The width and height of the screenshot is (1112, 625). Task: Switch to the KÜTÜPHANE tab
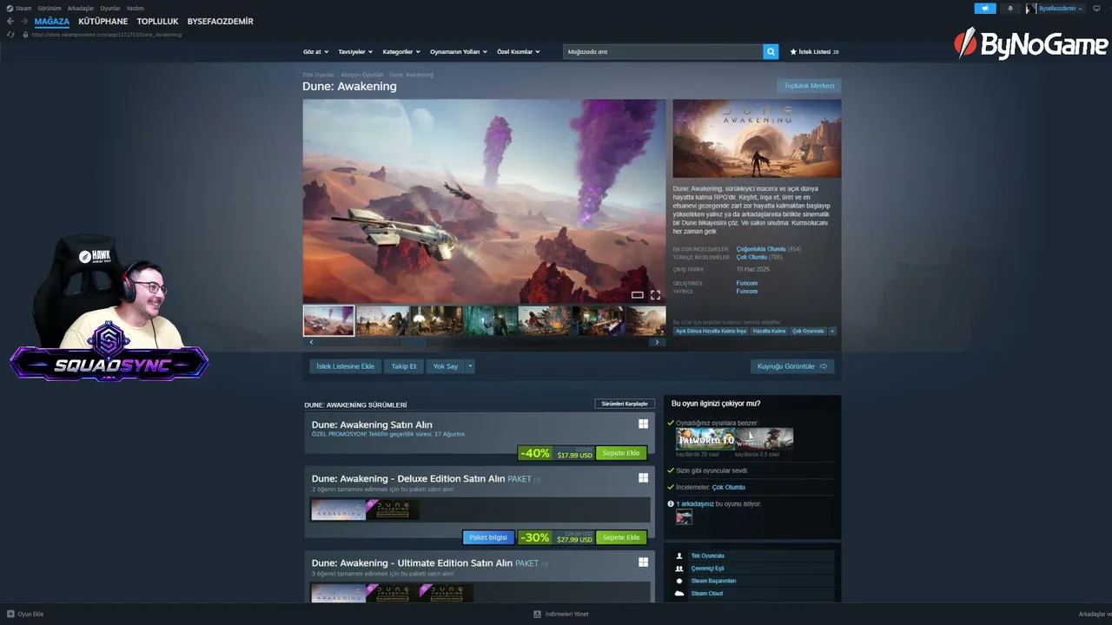pos(103,22)
